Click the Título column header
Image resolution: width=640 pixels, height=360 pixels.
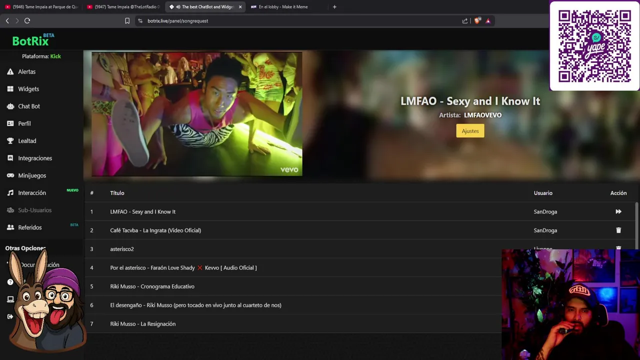[117, 193]
